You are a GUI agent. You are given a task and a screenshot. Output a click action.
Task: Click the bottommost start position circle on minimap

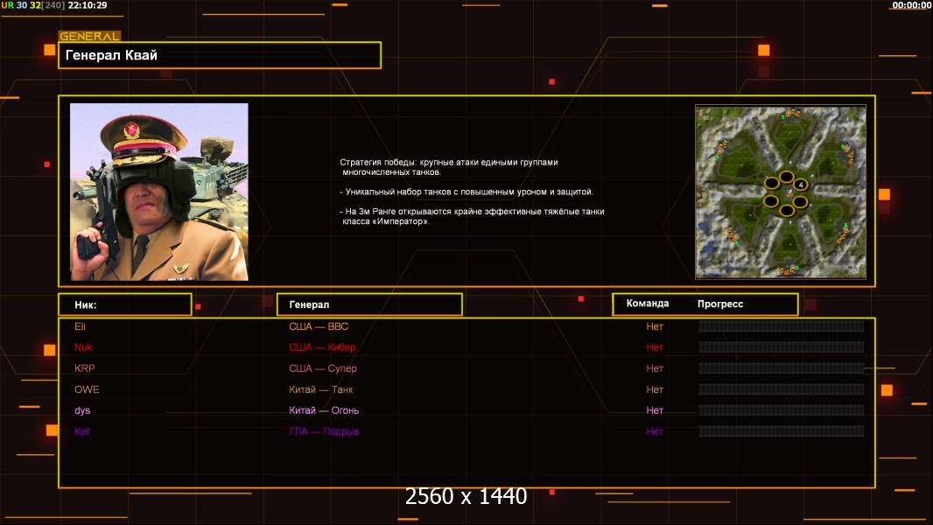click(786, 211)
